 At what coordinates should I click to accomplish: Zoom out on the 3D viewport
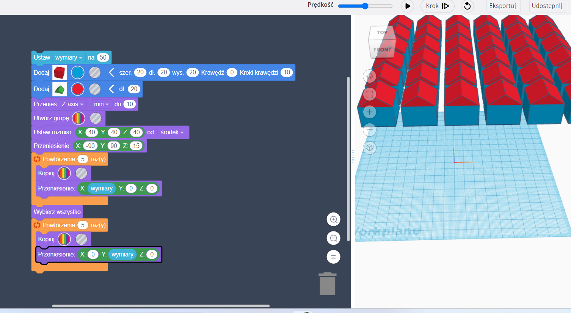[370, 130]
